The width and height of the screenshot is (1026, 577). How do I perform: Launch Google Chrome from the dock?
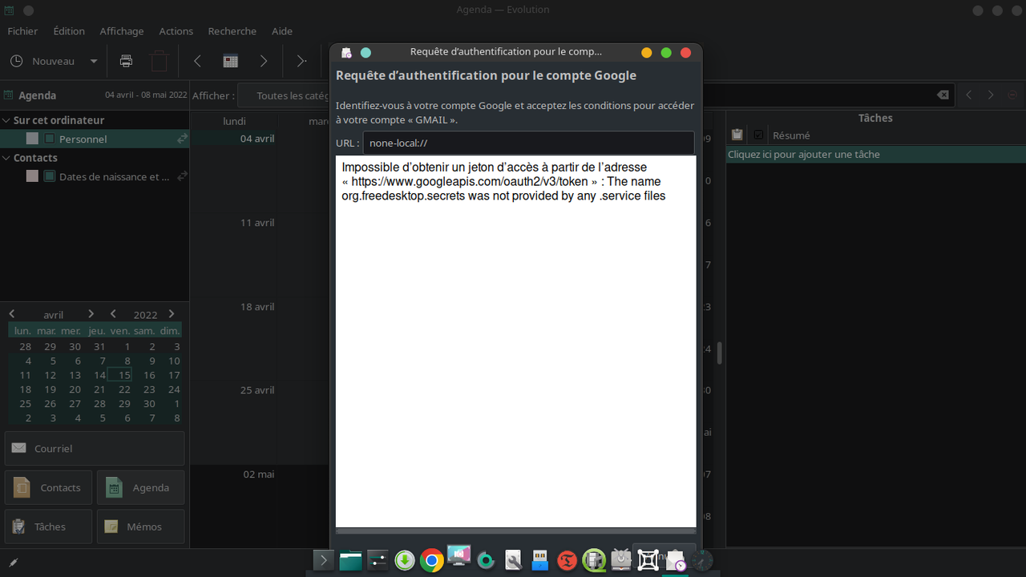point(431,560)
